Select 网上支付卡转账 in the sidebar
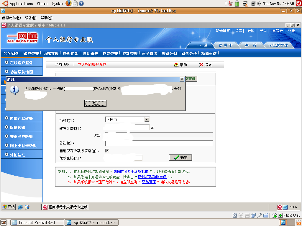The height and width of the screenshot is (226, 302). pos(22,146)
